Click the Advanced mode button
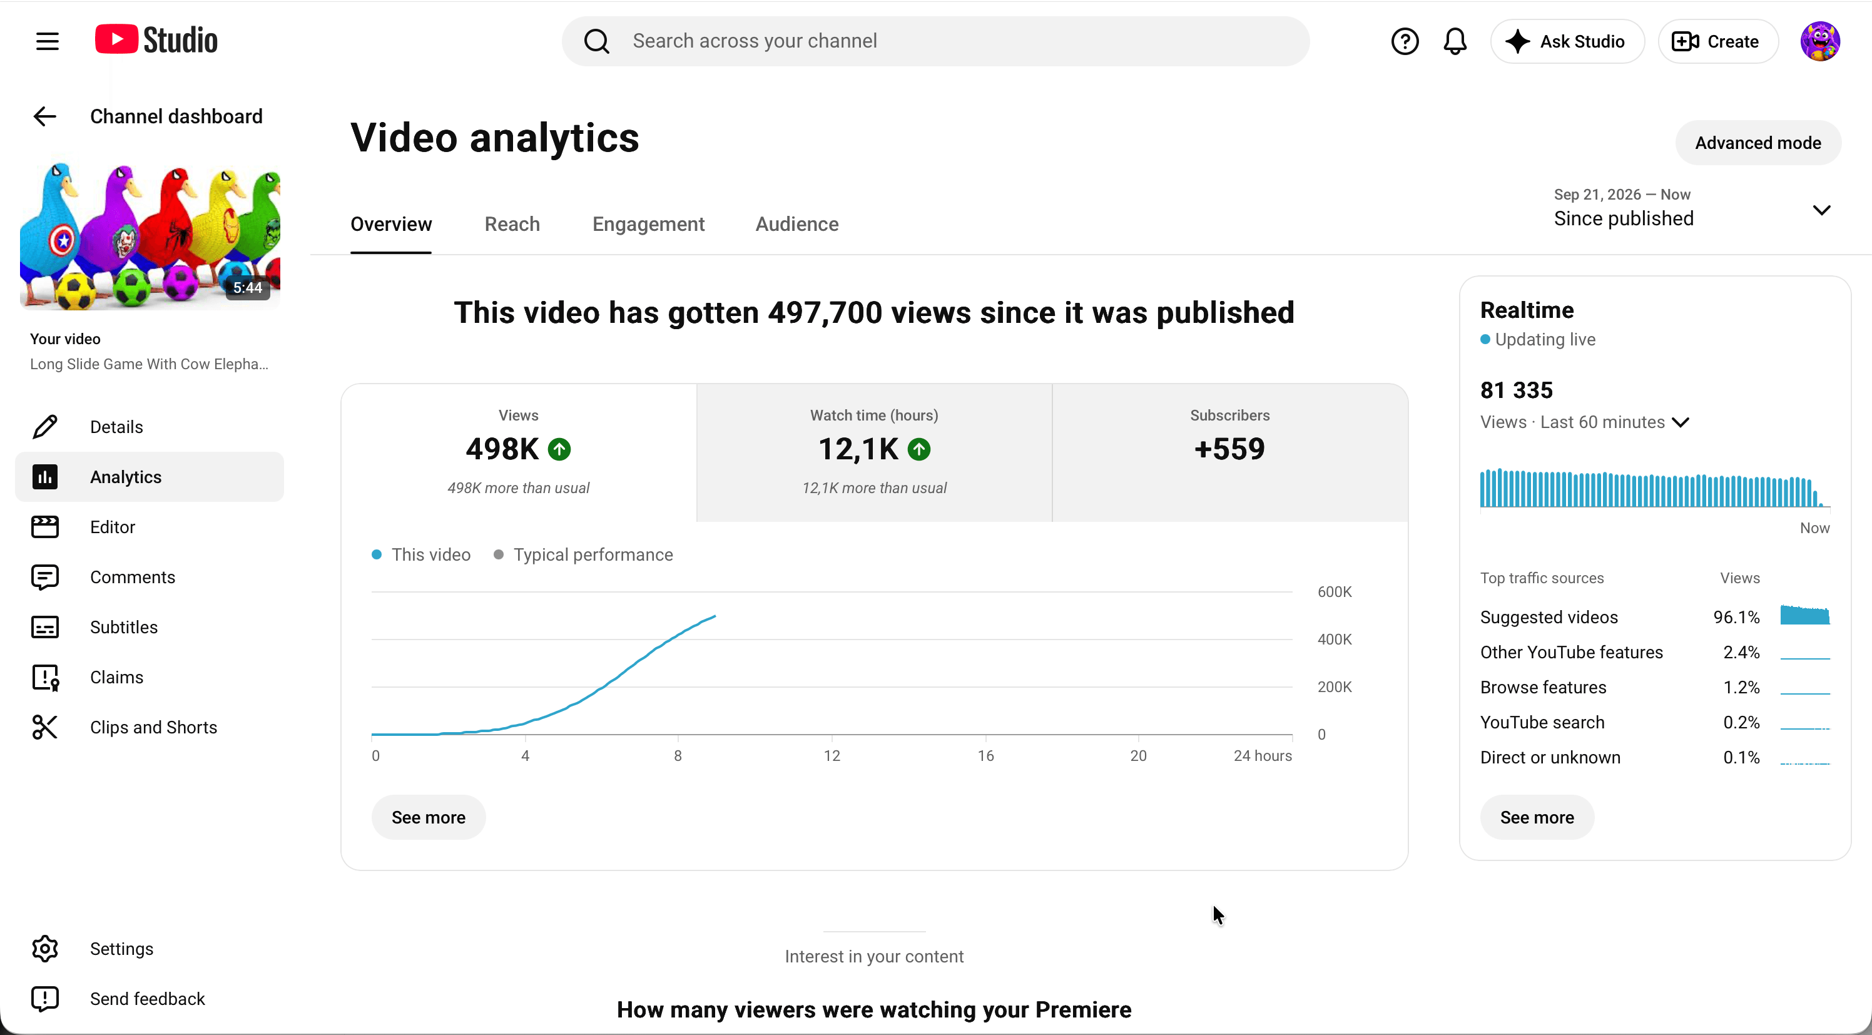Viewport: 1872px width, 1035px height. [x=1758, y=143]
